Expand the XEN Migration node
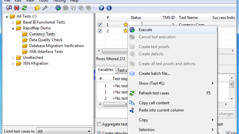Screen dimensions: 239x134 click(13, 64)
